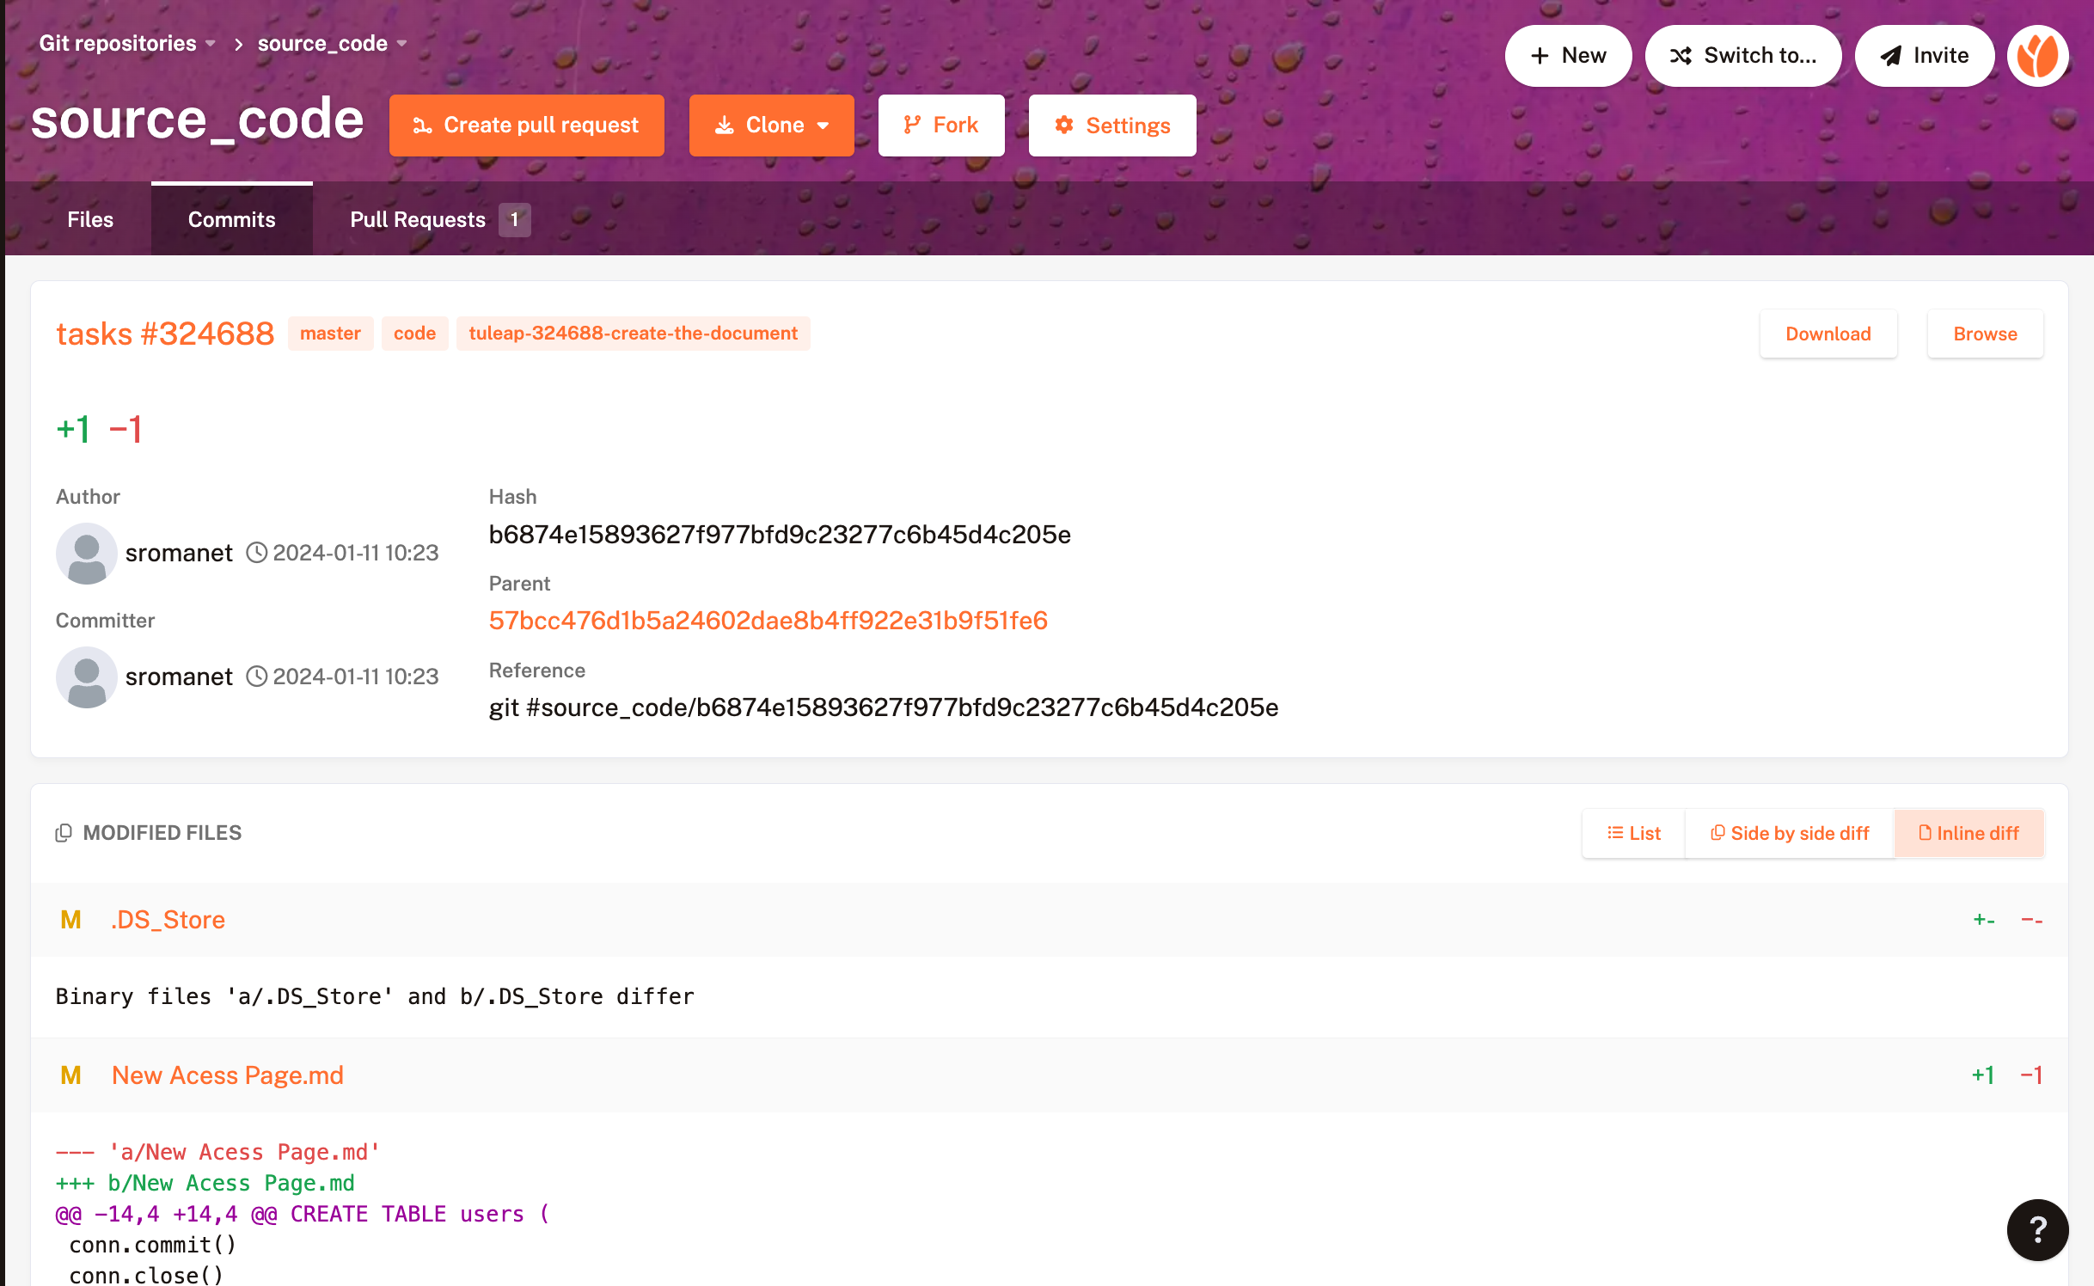2094x1286 pixels.
Task: Select Inline diff view
Action: pyautogui.click(x=1968, y=833)
